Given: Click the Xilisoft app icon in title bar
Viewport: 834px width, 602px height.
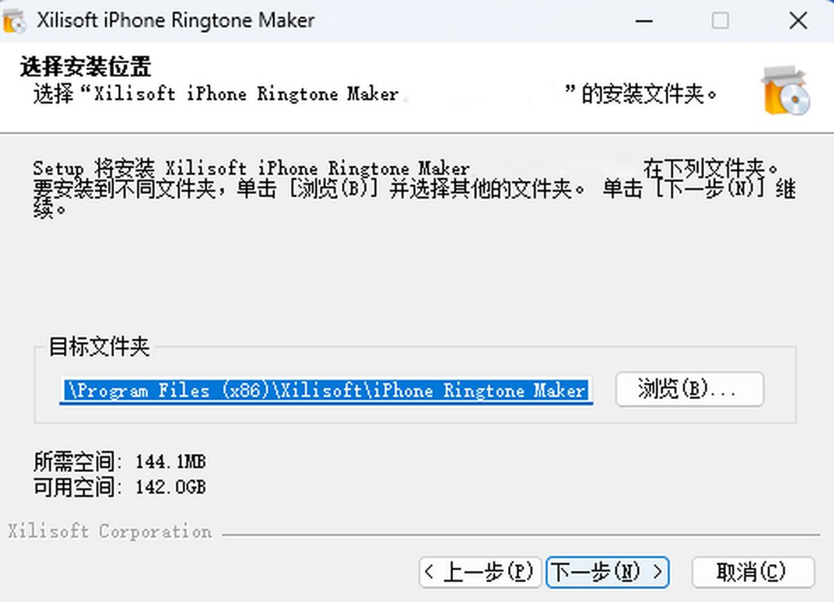Looking at the screenshot, I should [15, 22].
